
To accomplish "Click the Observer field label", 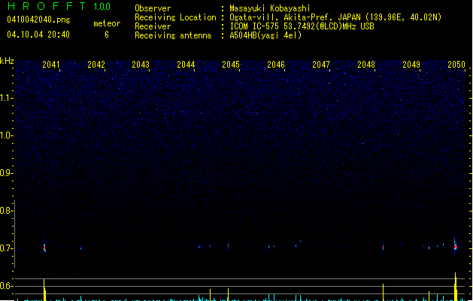I will coord(153,8).
